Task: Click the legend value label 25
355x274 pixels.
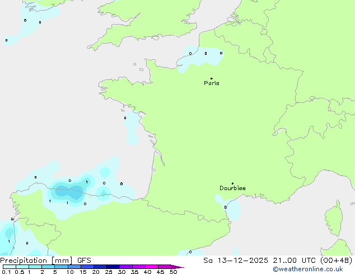Action: (109, 272)
